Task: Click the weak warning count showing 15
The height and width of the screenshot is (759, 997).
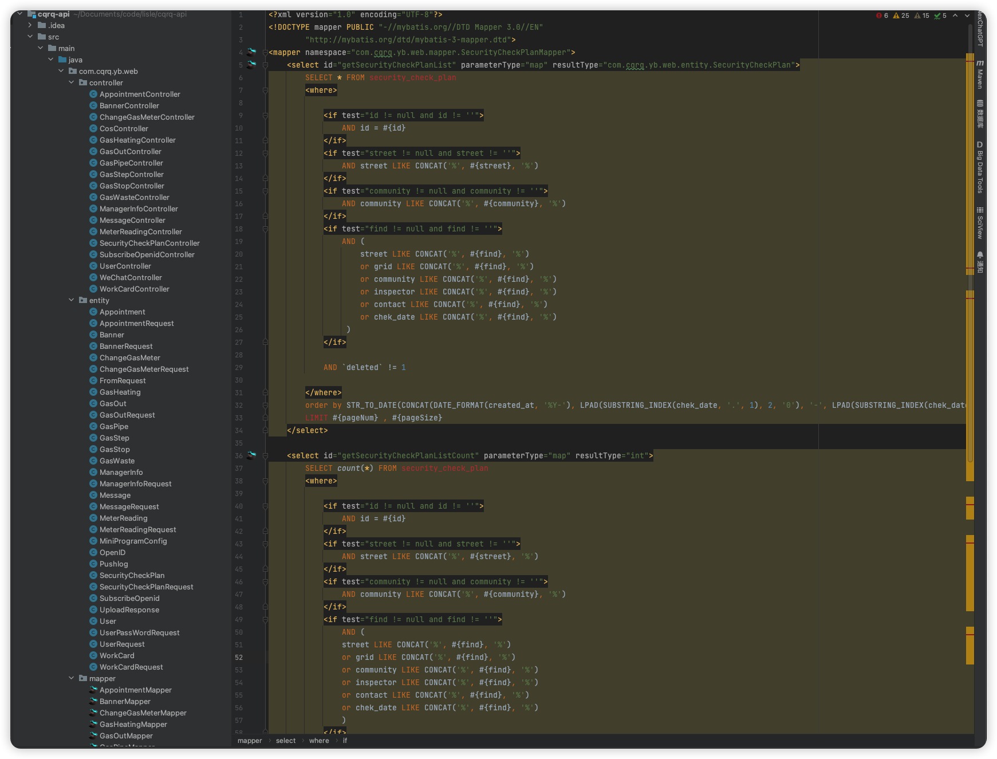Action: 922,15
